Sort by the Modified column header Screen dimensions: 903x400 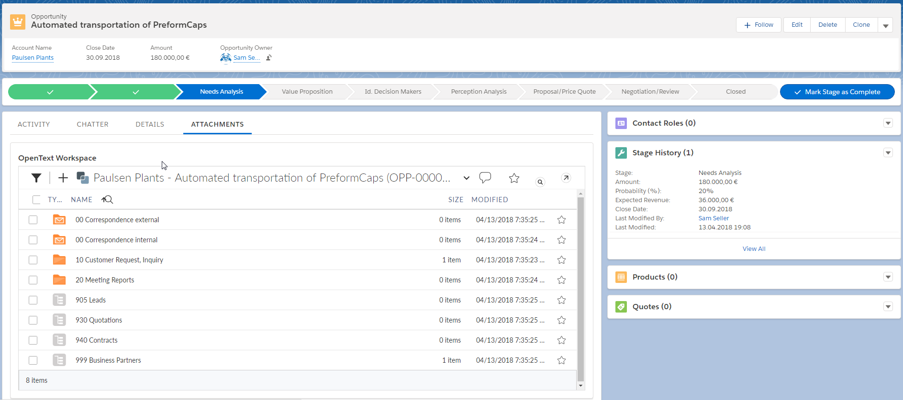(x=490, y=200)
